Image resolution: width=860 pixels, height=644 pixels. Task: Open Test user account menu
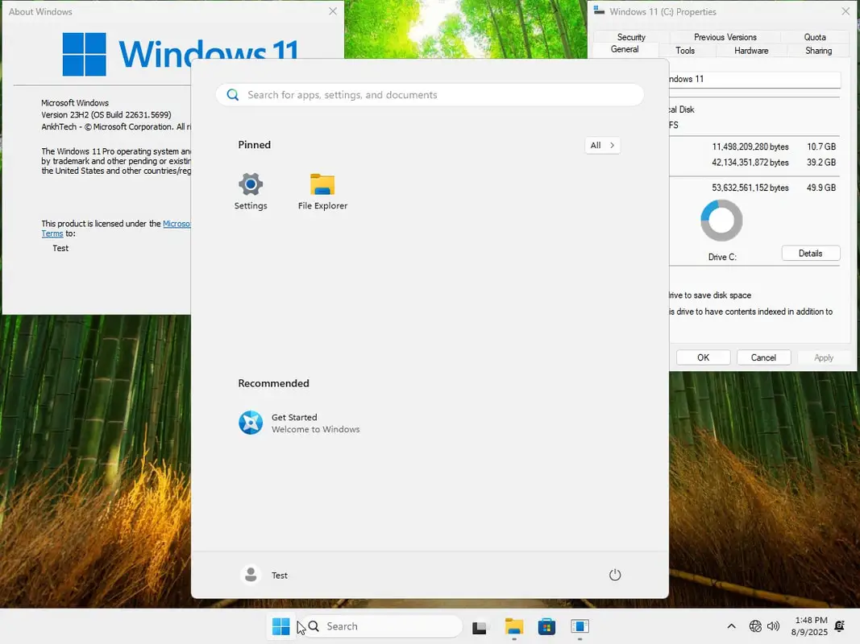pyautogui.click(x=264, y=575)
